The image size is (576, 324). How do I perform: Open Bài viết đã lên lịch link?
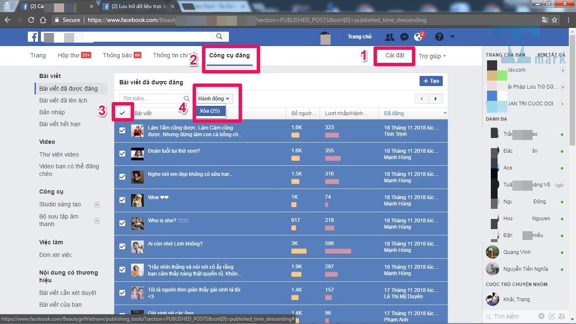pos(63,100)
